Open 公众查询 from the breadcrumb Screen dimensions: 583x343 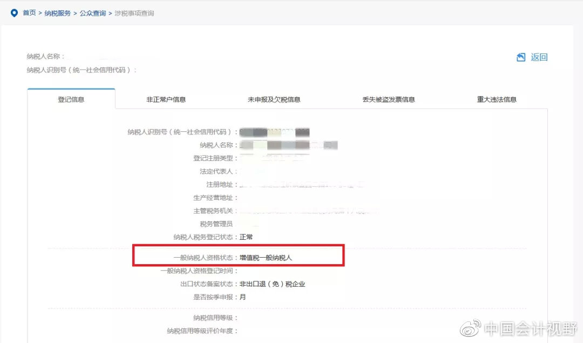point(92,13)
